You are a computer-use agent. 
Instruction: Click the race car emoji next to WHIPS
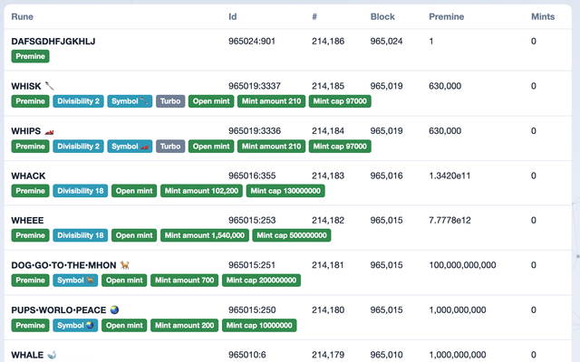click(49, 131)
